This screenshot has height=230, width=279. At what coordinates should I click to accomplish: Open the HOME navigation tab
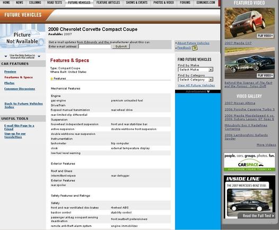click(6, 3)
